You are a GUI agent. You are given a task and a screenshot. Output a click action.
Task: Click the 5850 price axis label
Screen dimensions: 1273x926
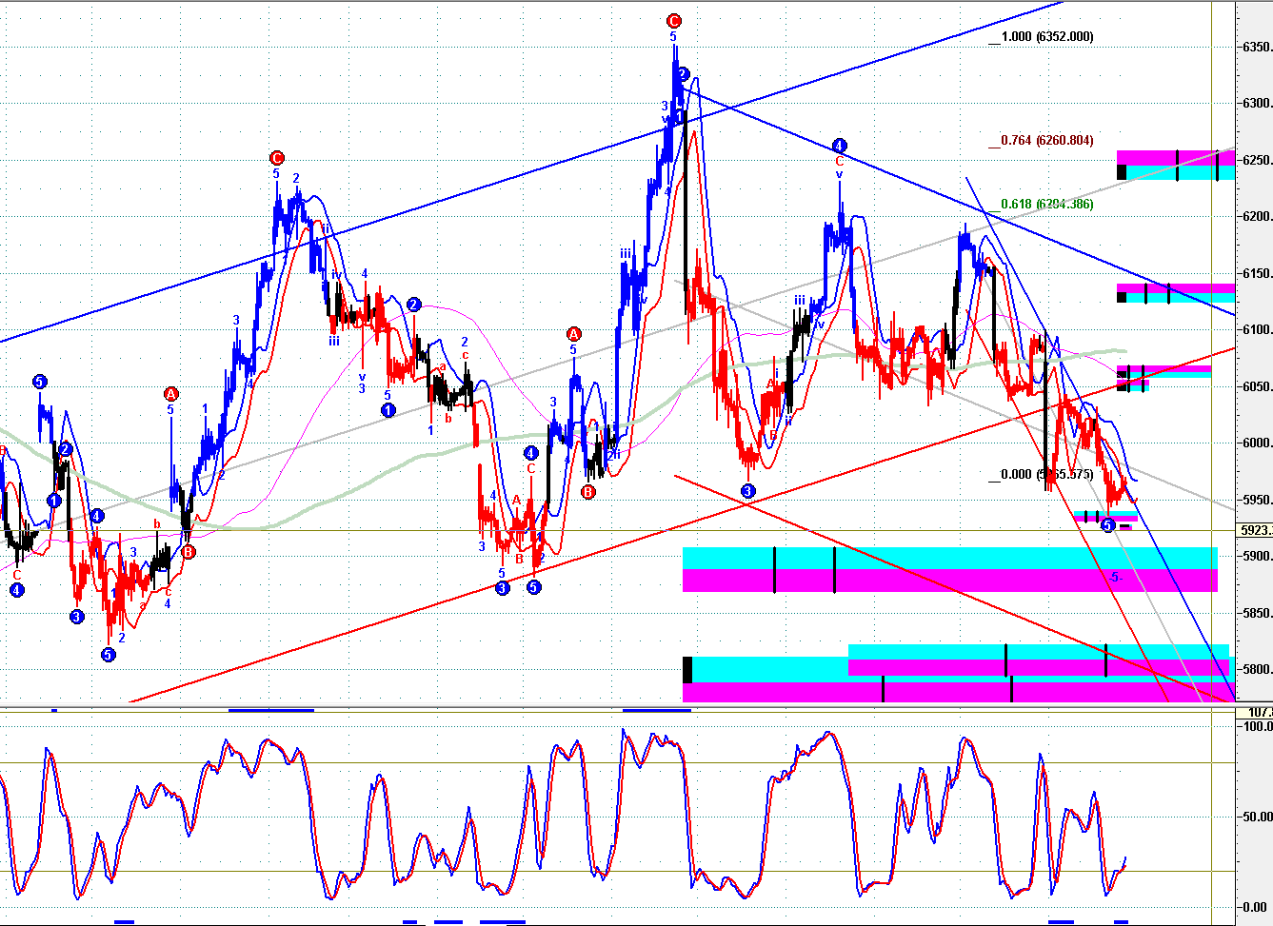[x=1257, y=614]
